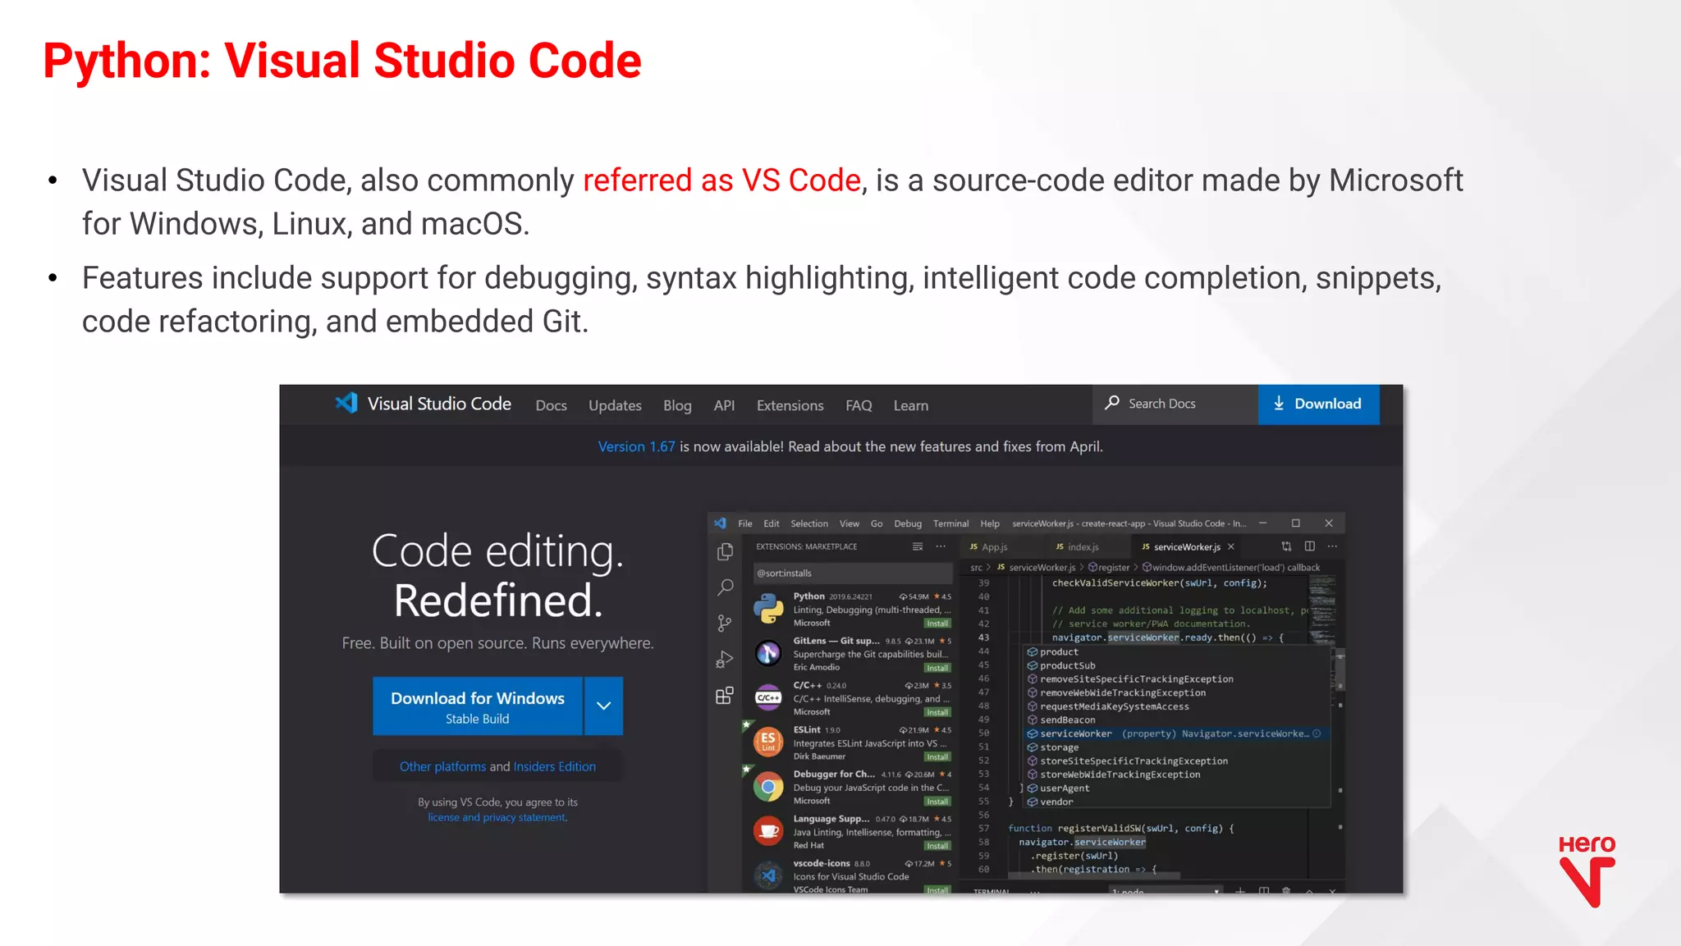Open extensions panel more actions ellipsis
The height and width of the screenshot is (946, 1681).
(941, 546)
